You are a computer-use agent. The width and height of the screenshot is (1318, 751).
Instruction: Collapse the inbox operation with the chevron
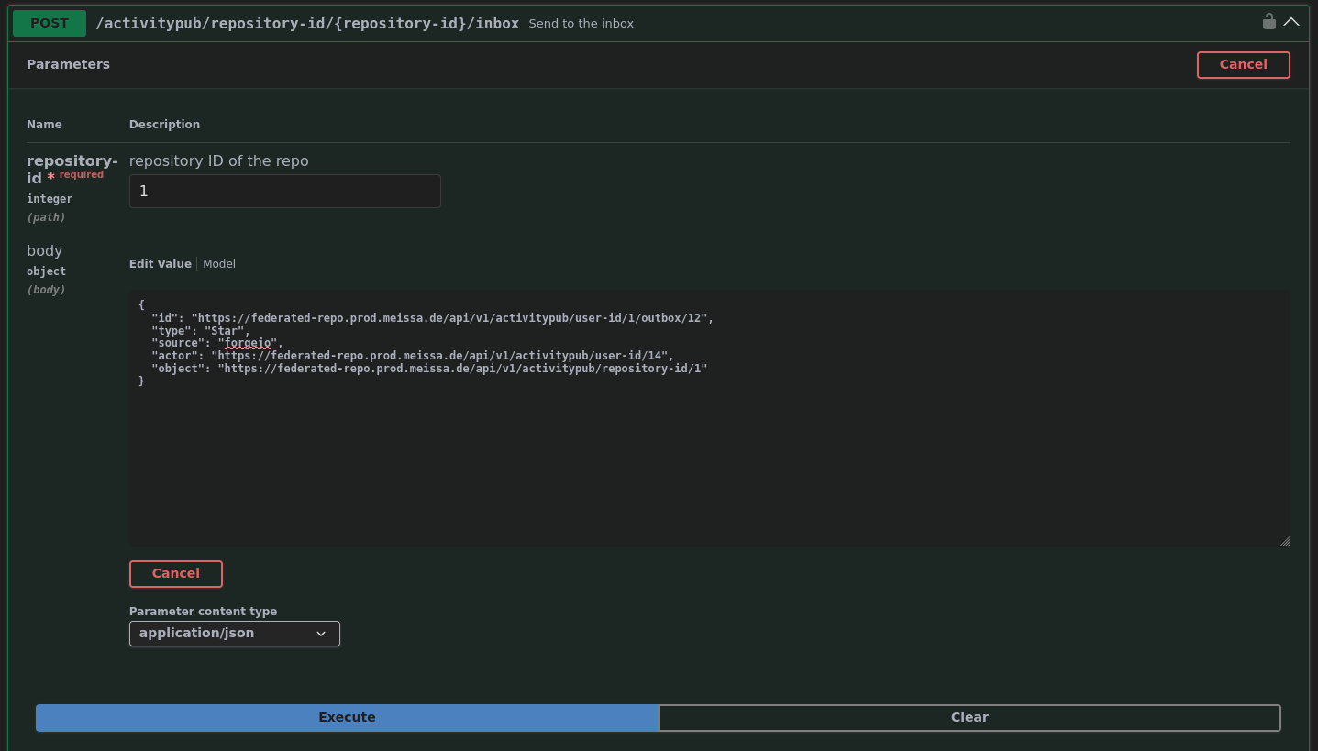(1291, 22)
